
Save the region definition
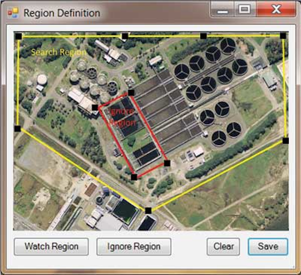268,247
